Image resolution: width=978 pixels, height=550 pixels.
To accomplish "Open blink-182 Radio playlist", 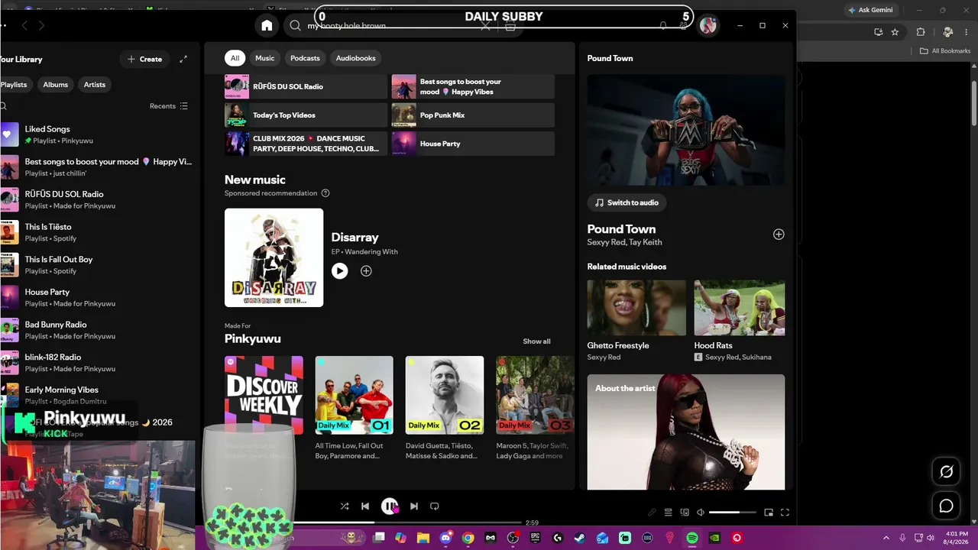I will 98,363.
